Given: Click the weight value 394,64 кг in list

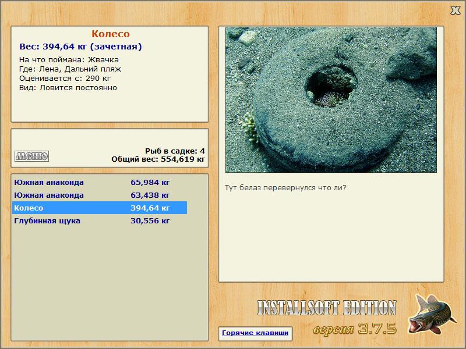Looking at the screenshot, I should [150, 208].
